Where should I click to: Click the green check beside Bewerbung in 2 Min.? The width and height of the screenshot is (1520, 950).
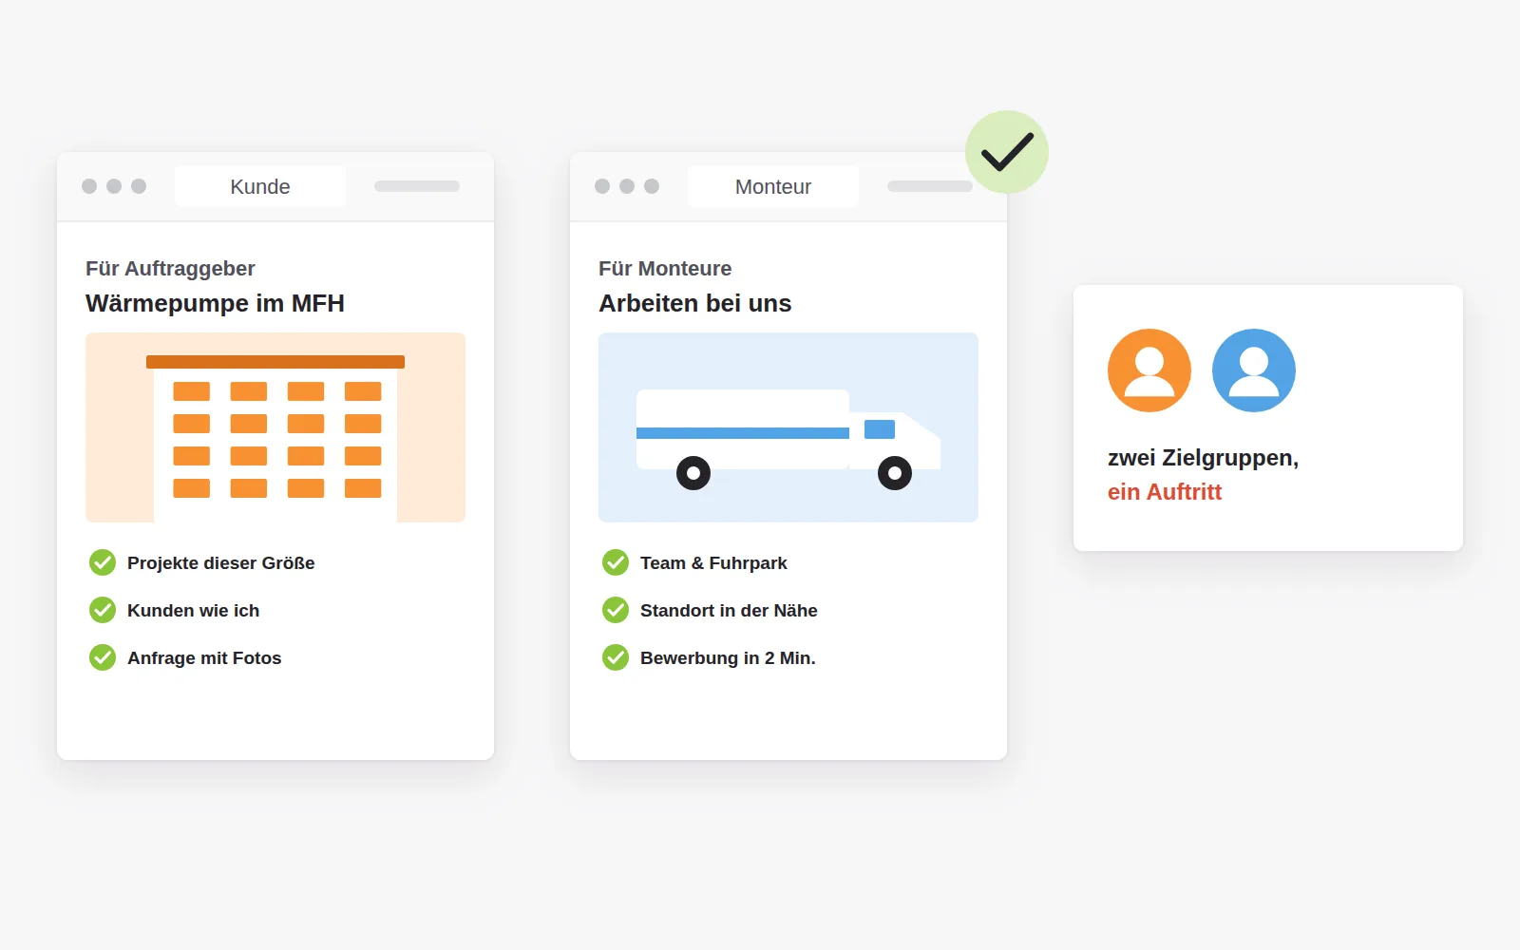(x=616, y=657)
